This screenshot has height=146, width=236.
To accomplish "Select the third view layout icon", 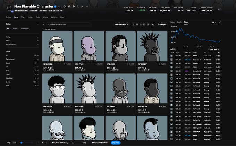I will point(141,24).
